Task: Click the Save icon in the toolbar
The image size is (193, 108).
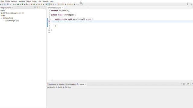Action: 2,4
